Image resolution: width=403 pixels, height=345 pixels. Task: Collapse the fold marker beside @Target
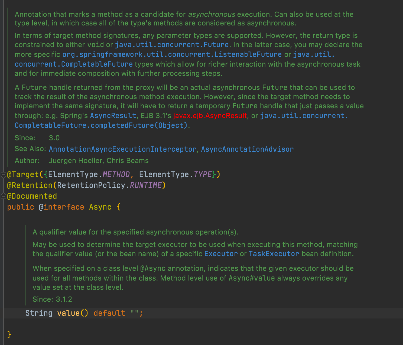click(x=3, y=175)
